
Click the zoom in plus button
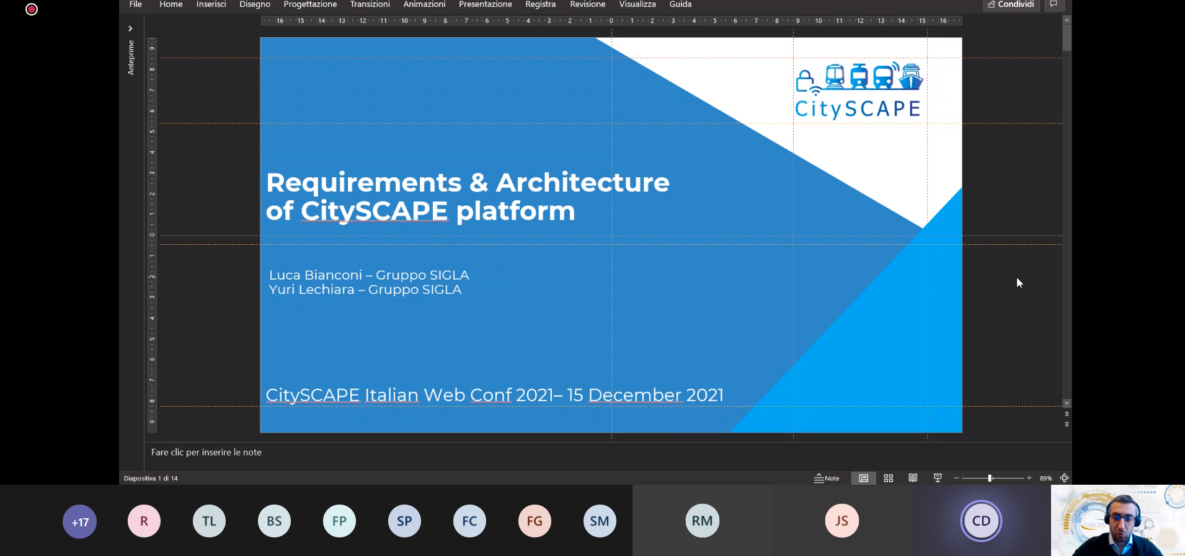coord(1029,478)
